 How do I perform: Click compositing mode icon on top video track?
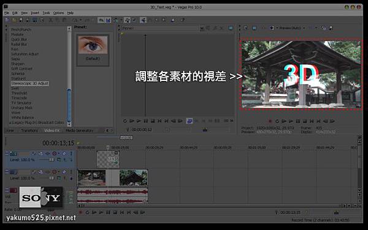[x=59, y=160]
